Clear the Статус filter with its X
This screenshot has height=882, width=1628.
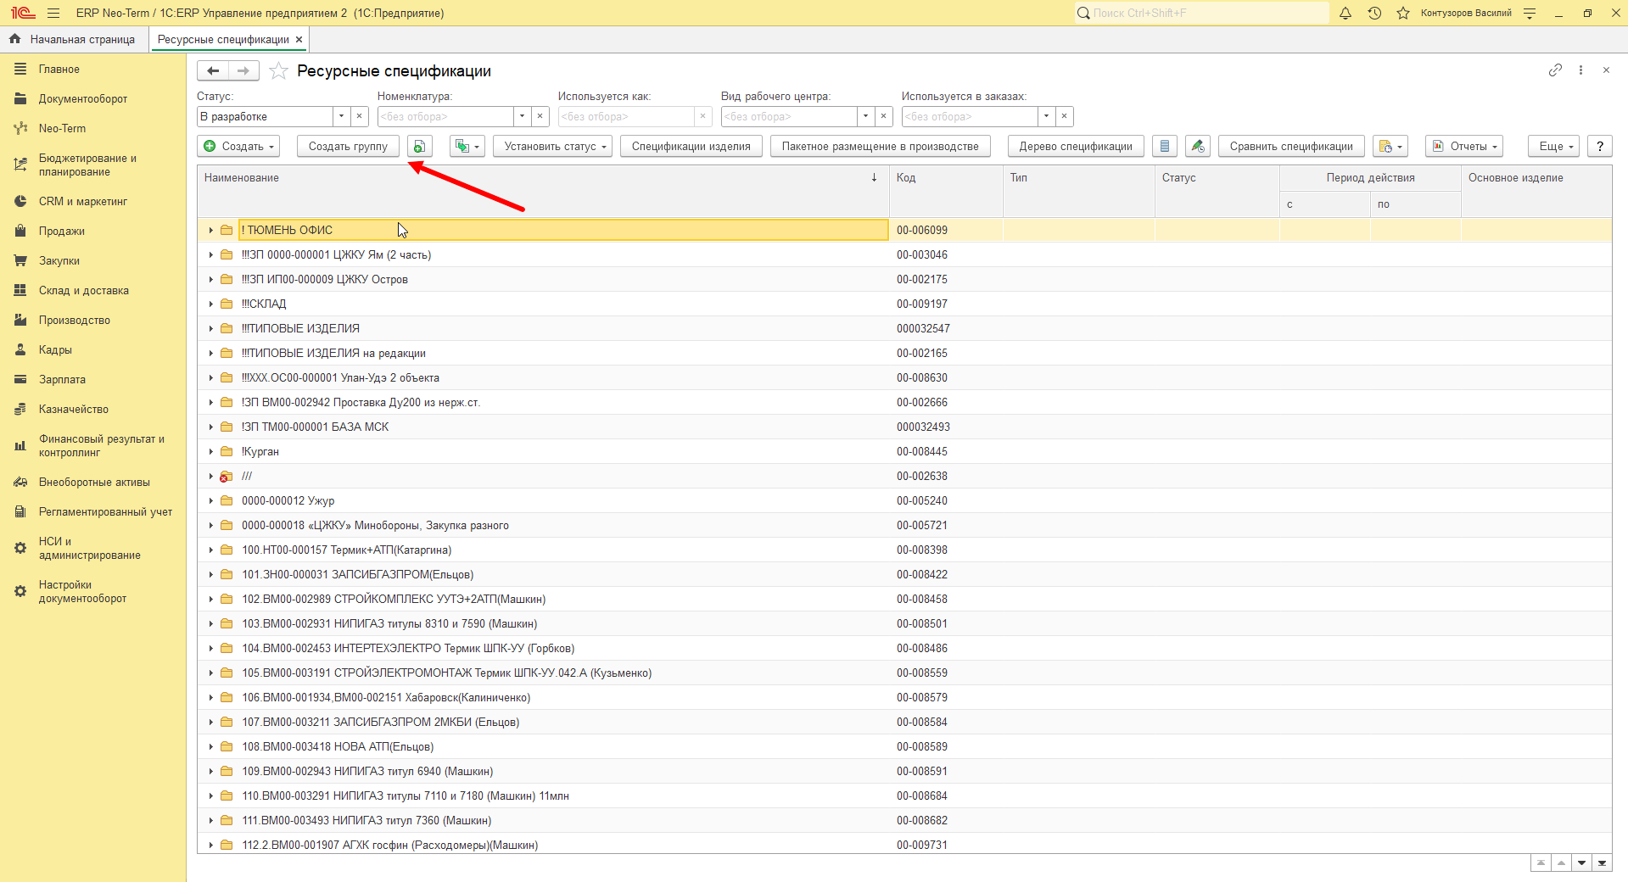tap(359, 116)
